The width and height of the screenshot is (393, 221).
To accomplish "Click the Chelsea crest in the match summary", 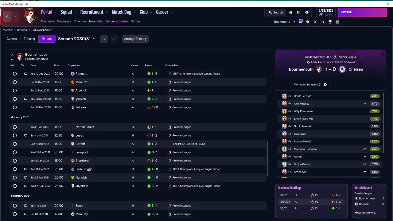I will pos(342,69).
